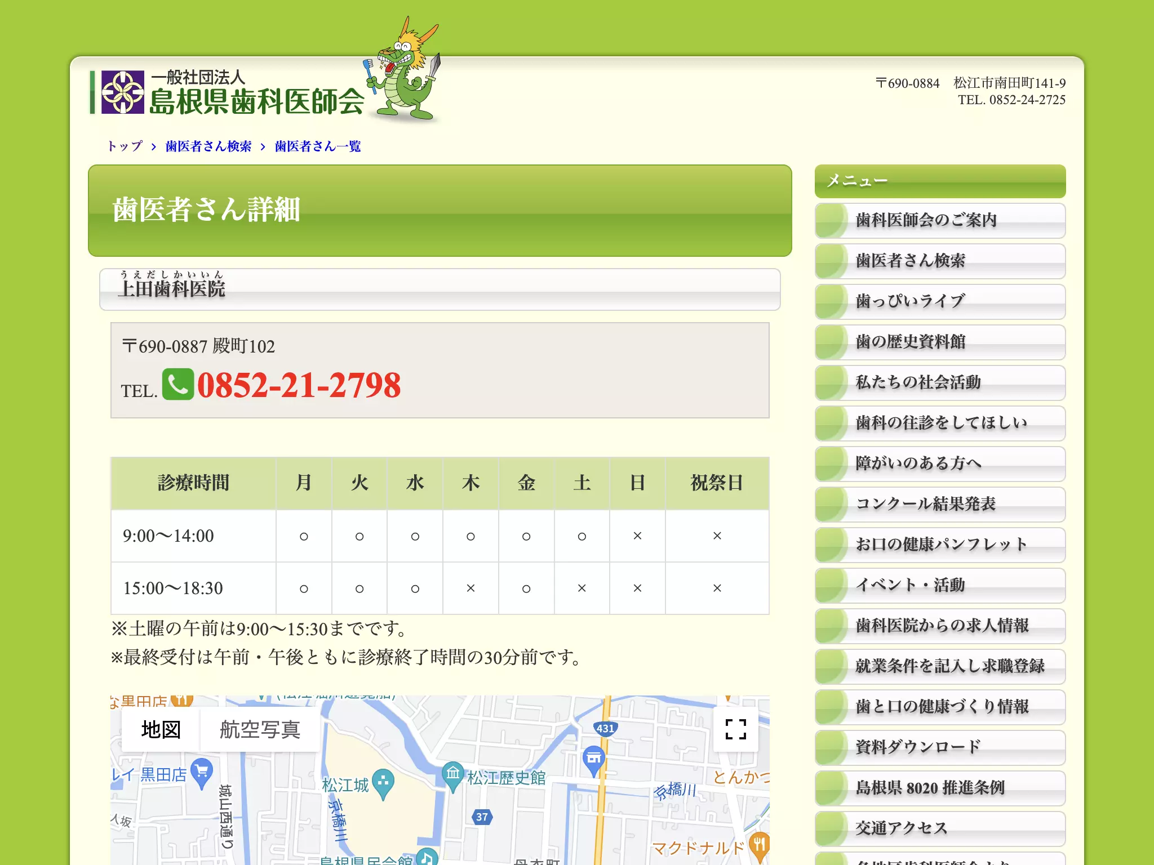
Task: Open 歯と口の健康づくり情報 menu item
Action: [940, 707]
